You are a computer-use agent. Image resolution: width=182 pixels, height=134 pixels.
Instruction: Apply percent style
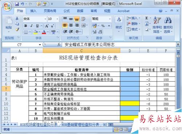click(x=103, y=26)
